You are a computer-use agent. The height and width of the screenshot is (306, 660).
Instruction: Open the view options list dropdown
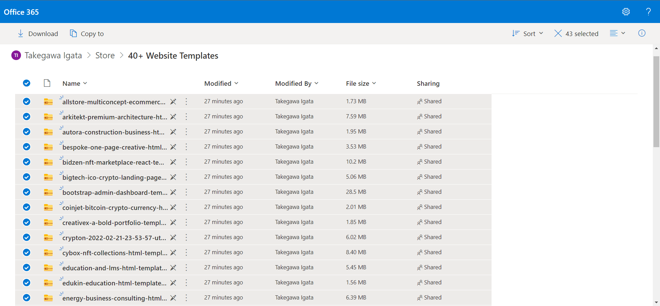click(x=617, y=33)
